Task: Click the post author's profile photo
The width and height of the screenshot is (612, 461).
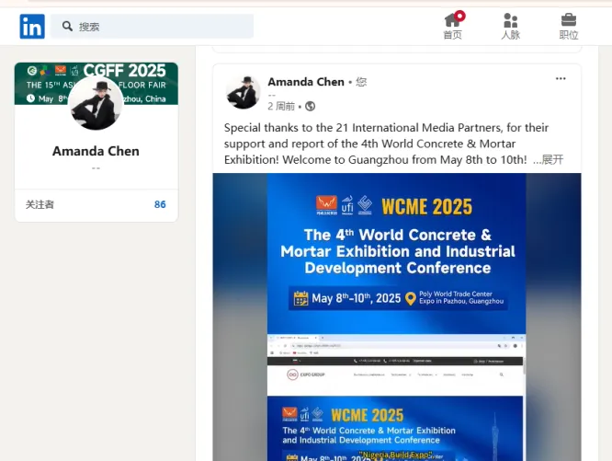Action: pyautogui.click(x=243, y=92)
